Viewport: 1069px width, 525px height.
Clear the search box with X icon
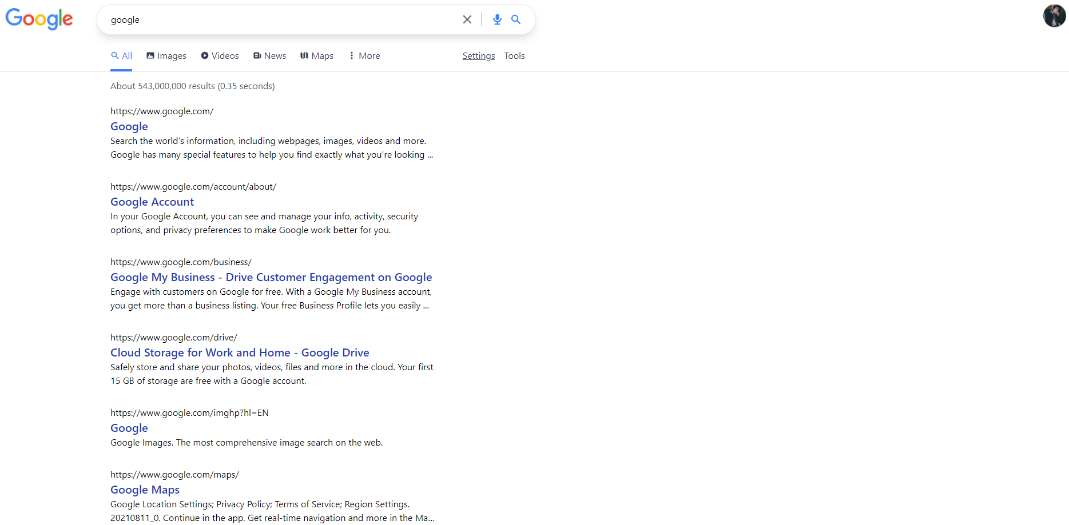click(467, 19)
